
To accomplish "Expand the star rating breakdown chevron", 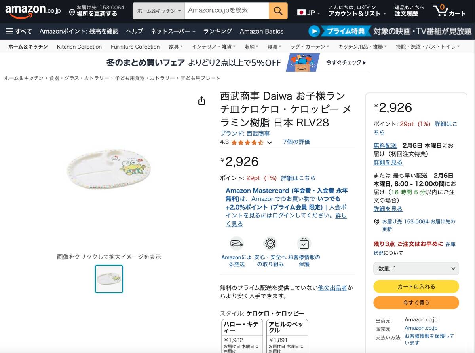I will tap(270, 142).
